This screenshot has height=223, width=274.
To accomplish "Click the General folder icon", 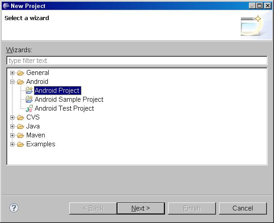I will tap(21, 73).
